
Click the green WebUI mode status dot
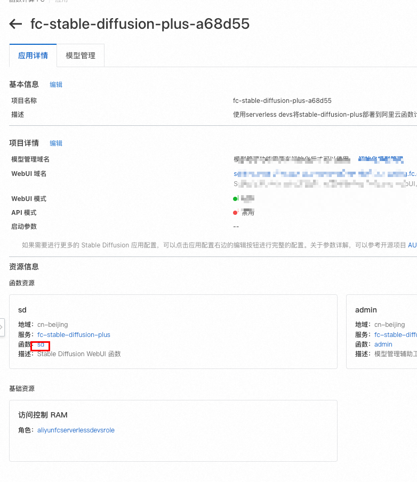236,198
